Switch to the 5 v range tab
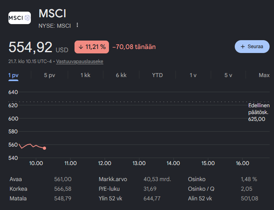The height and width of the screenshot is (210, 274). tap(228, 75)
